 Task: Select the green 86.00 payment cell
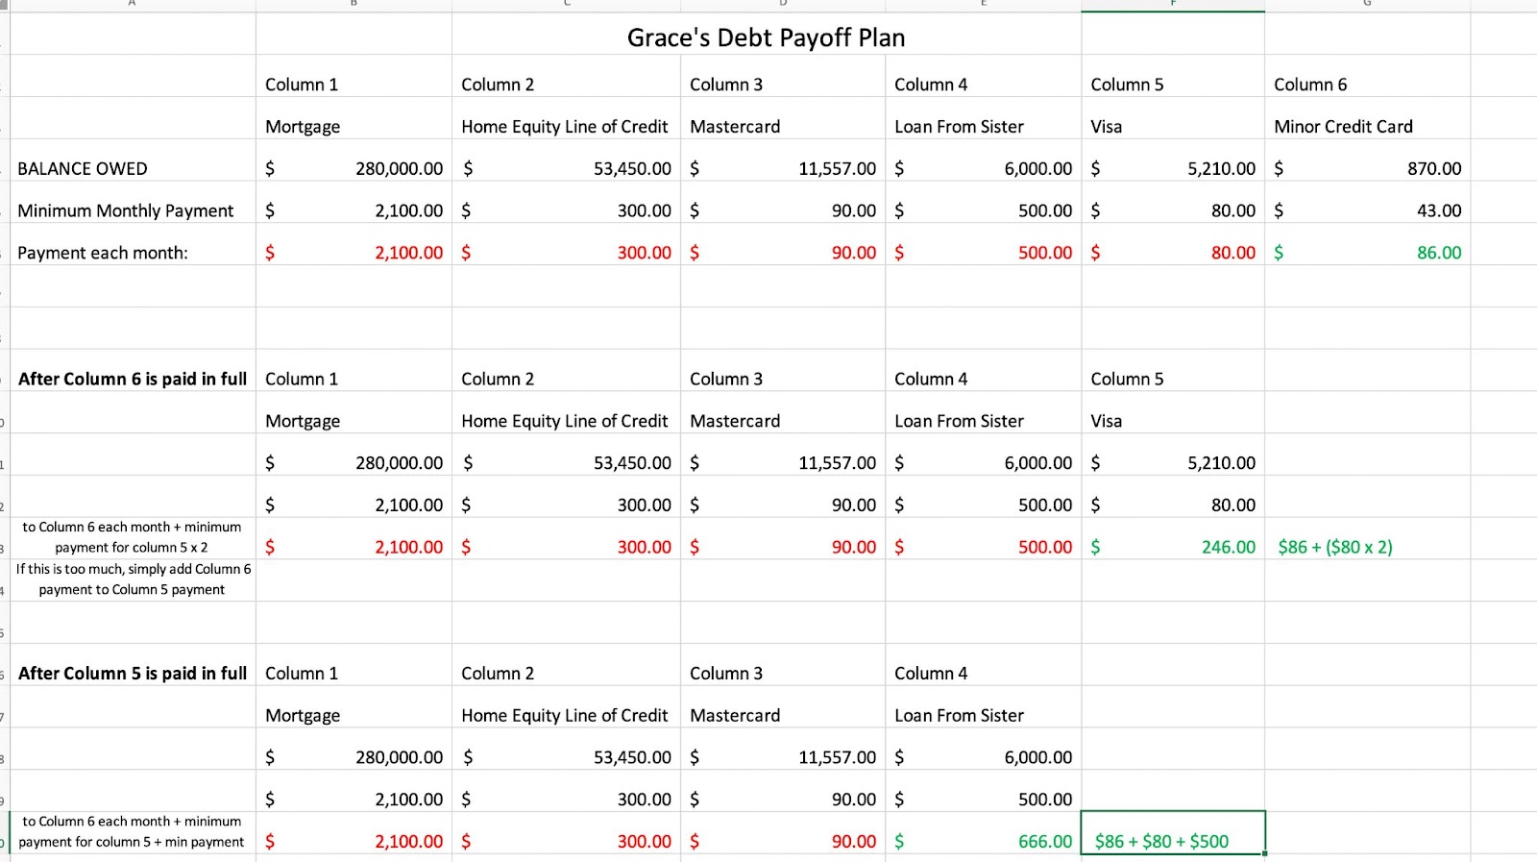pyautogui.click(x=1367, y=253)
